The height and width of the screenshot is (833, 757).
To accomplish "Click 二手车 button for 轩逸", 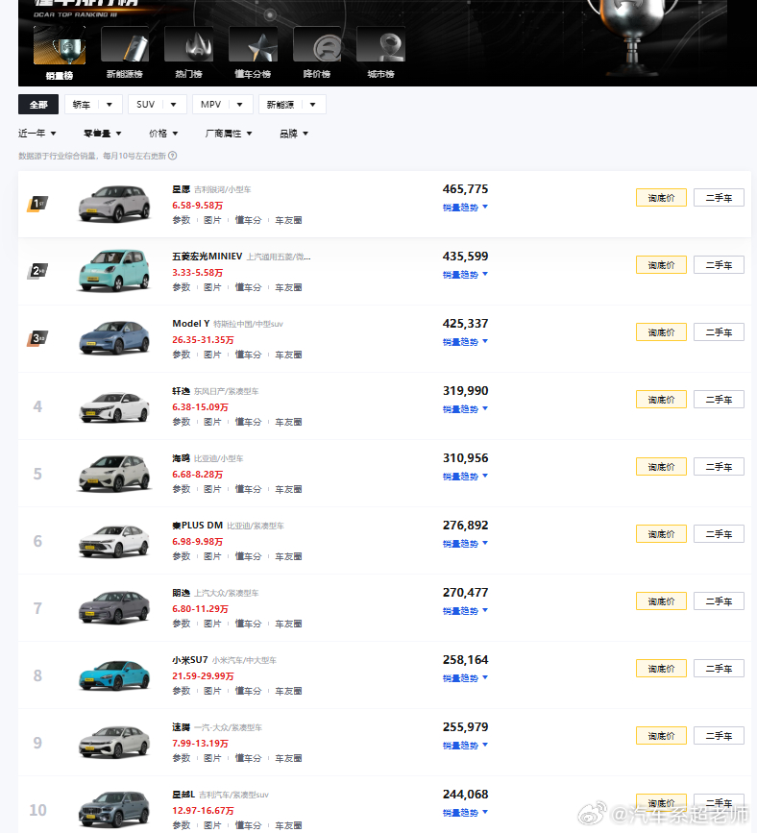I will [x=719, y=399].
